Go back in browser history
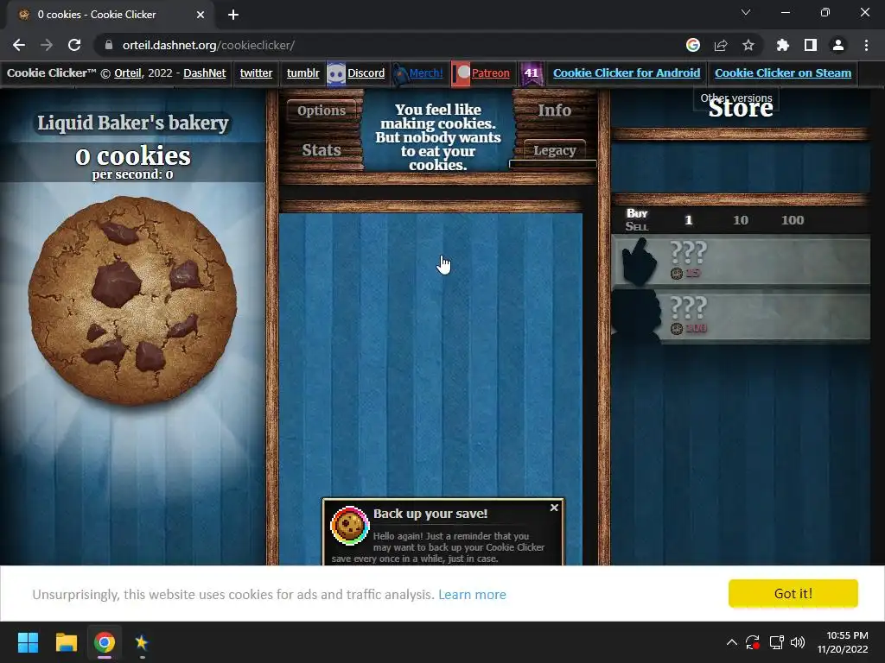885x663 pixels. pos(19,45)
